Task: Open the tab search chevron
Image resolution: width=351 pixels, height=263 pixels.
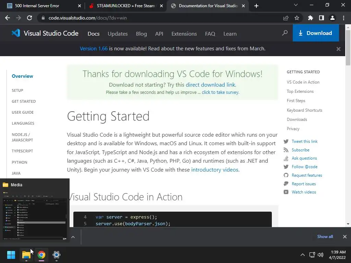Action: [x=296, y=5]
